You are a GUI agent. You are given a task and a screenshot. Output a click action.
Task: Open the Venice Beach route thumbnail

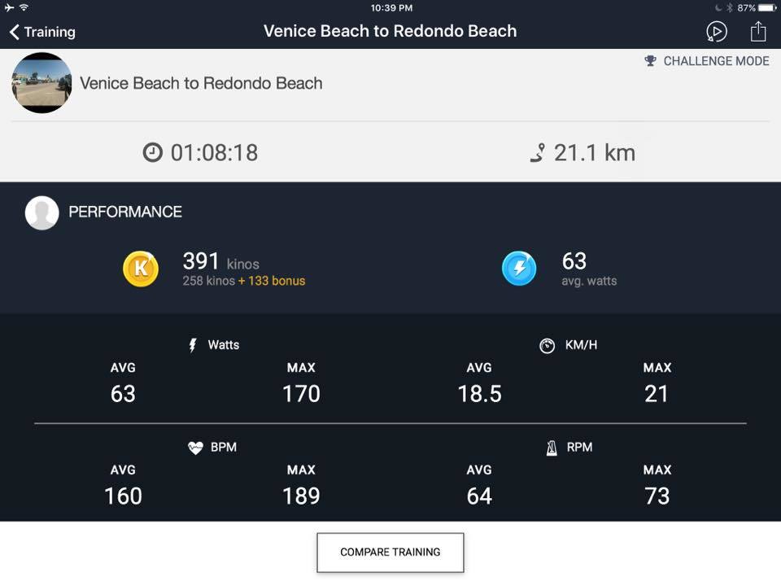(x=41, y=83)
